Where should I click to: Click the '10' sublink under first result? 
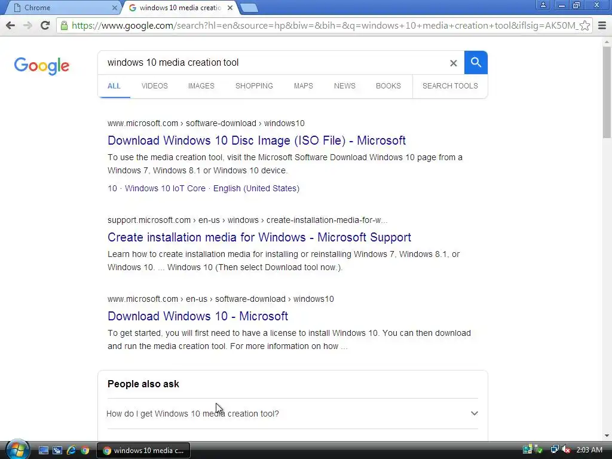click(112, 188)
